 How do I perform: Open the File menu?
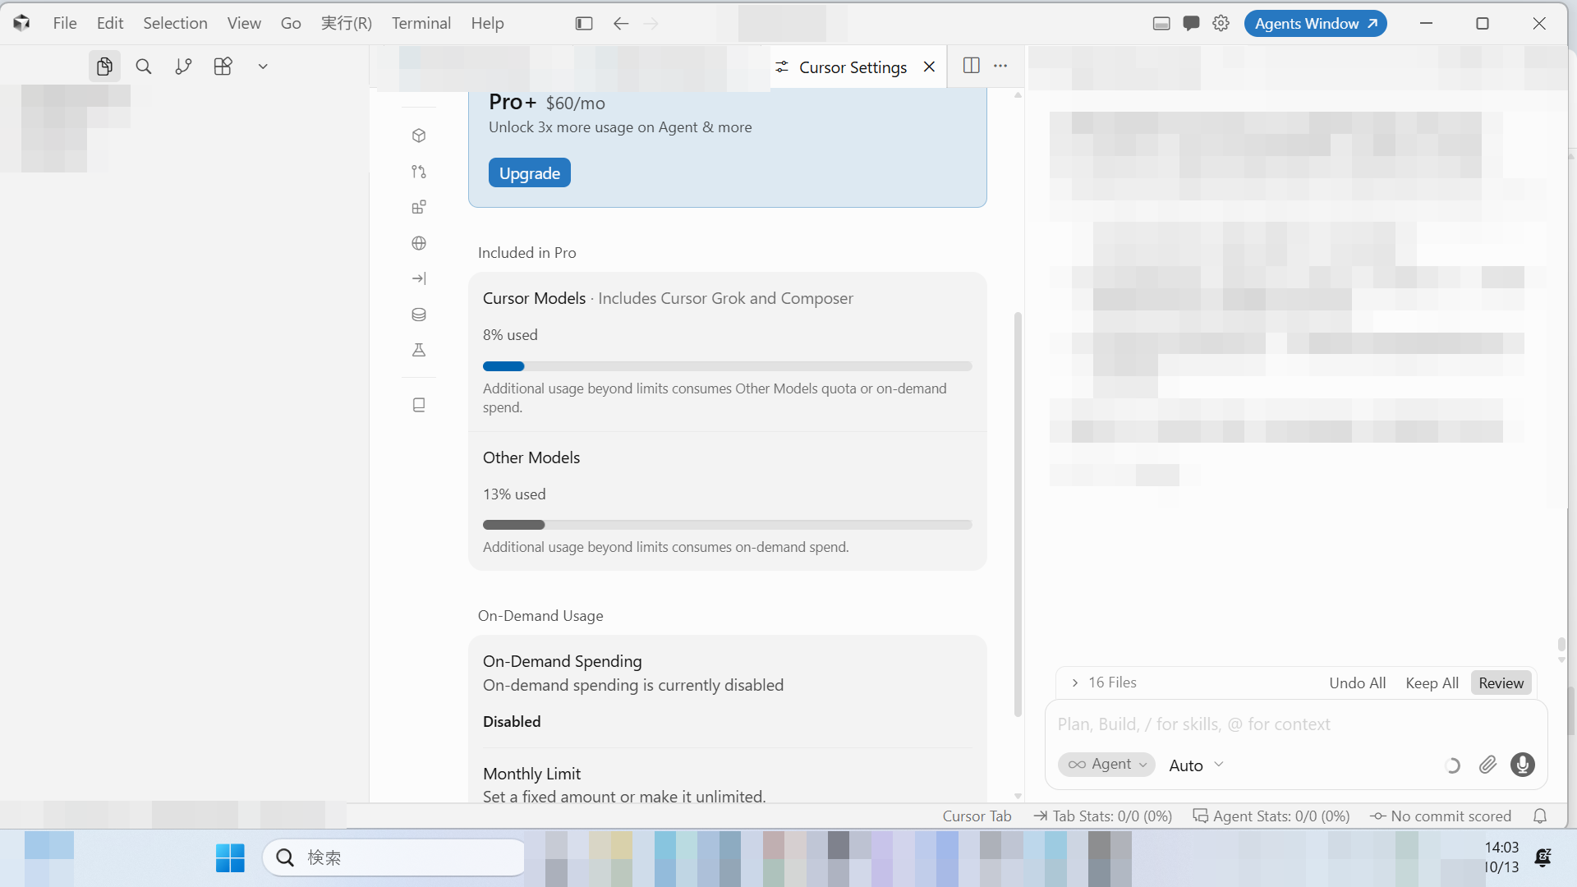click(x=65, y=24)
